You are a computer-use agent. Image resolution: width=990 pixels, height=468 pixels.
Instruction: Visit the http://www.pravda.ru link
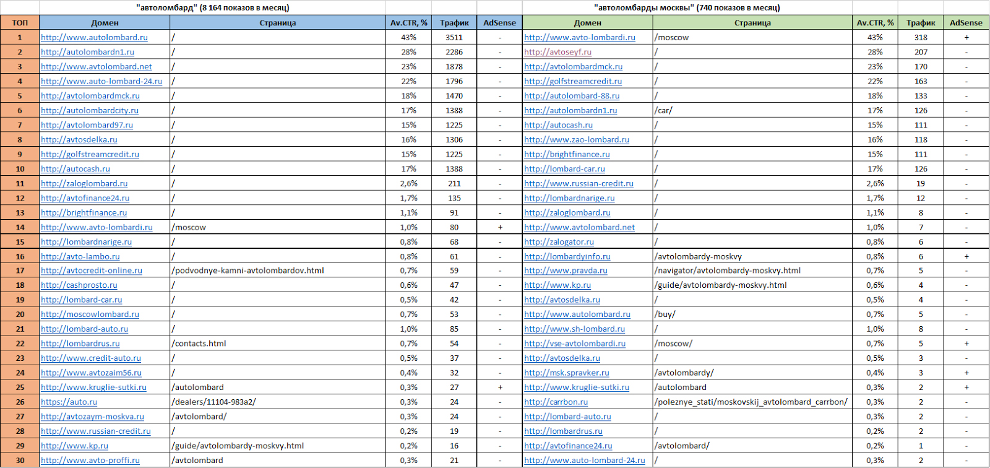tap(566, 271)
